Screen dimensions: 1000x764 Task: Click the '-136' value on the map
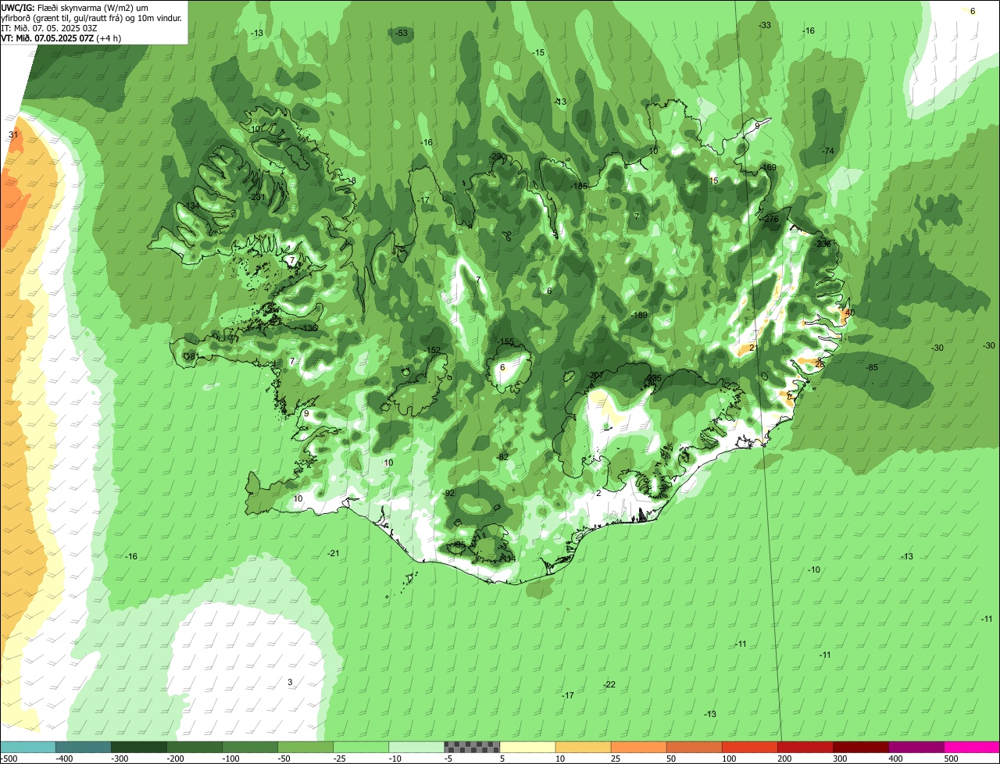click(x=309, y=328)
